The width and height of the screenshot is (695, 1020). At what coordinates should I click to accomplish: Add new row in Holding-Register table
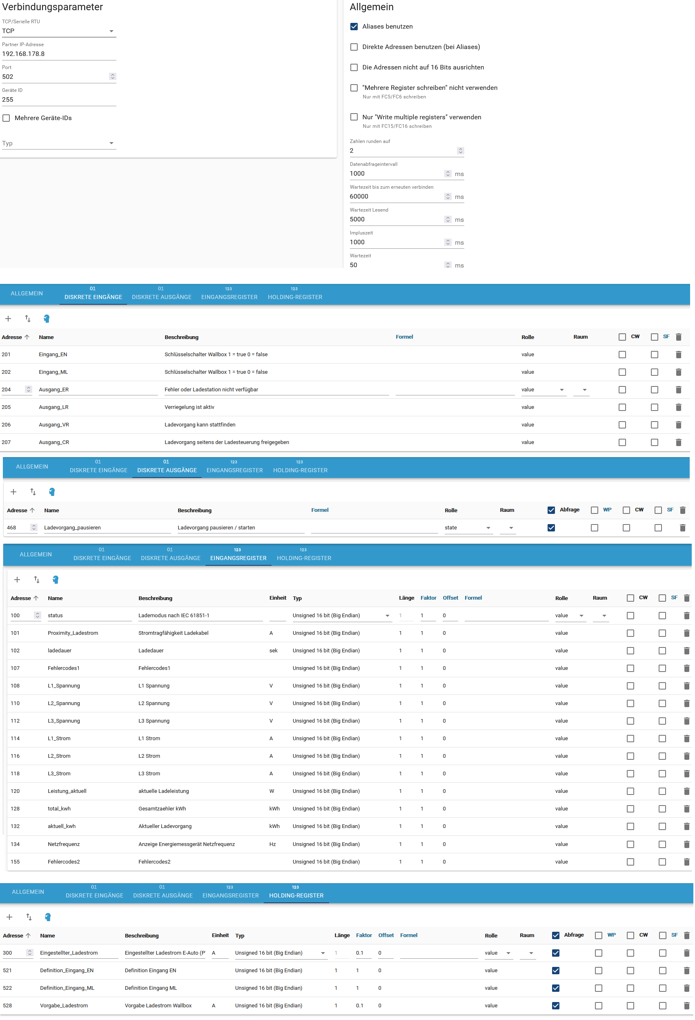(9, 917)
